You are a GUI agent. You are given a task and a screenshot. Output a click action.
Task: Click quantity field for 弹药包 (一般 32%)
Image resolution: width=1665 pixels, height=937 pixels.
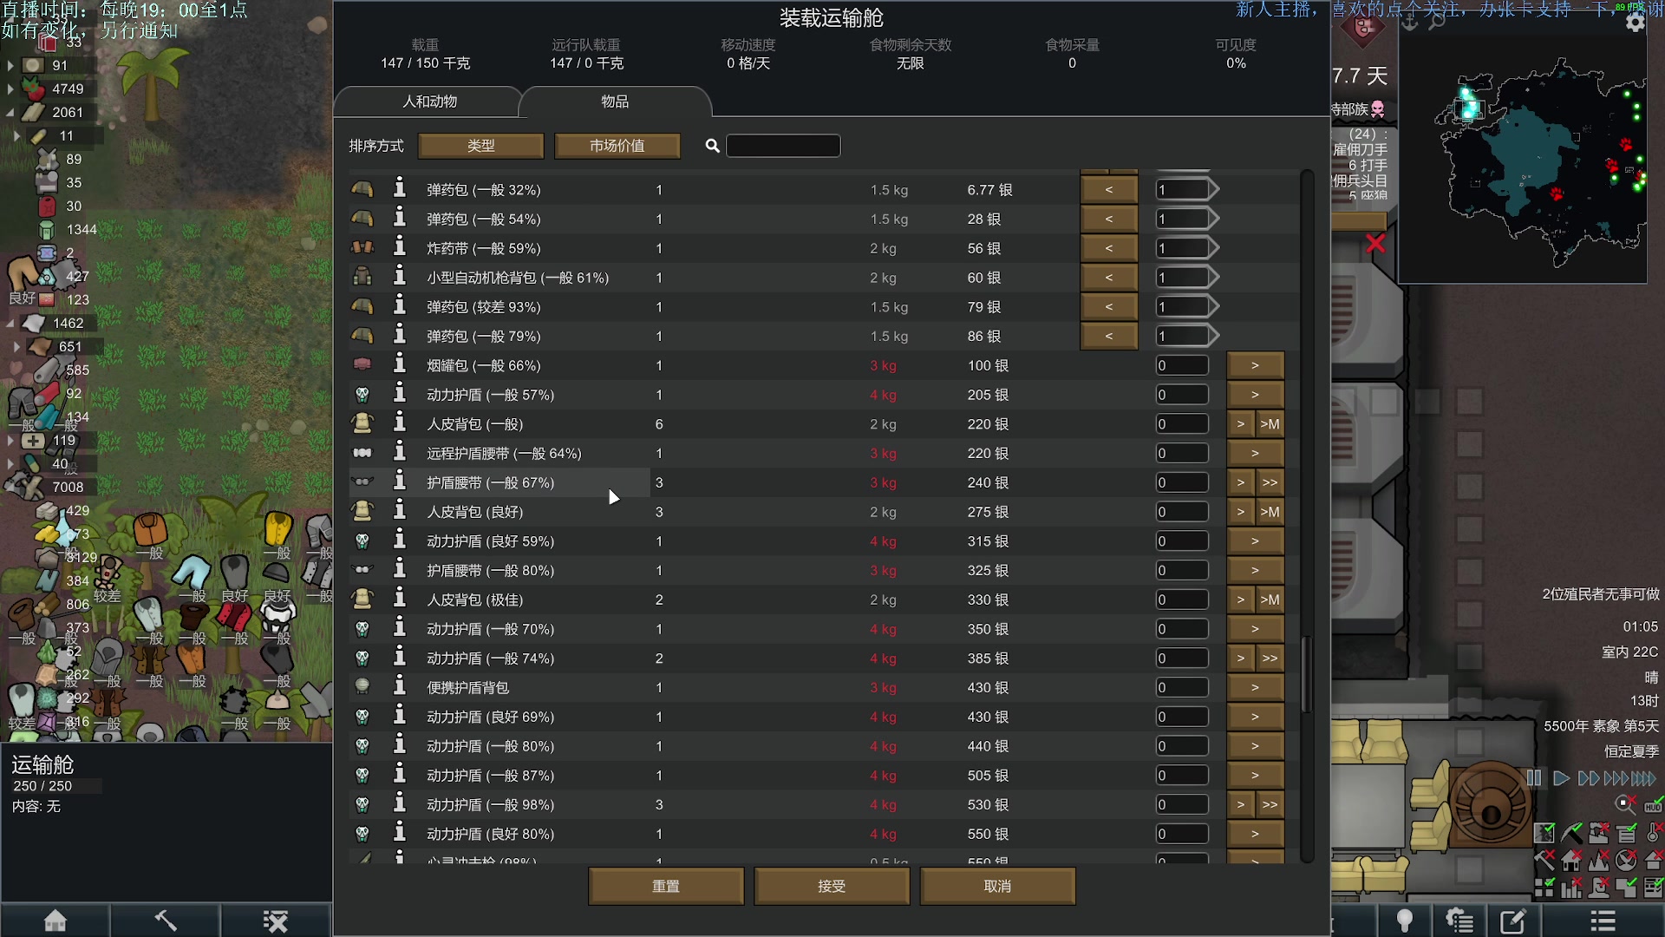pyautogui.click(x=1182, y=189)
